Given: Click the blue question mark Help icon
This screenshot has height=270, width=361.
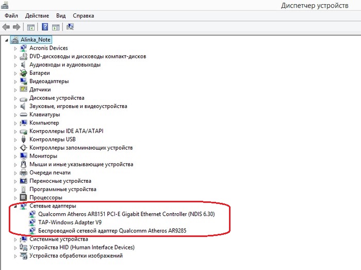Looking at the screenshot, I should tap(45, 27).
